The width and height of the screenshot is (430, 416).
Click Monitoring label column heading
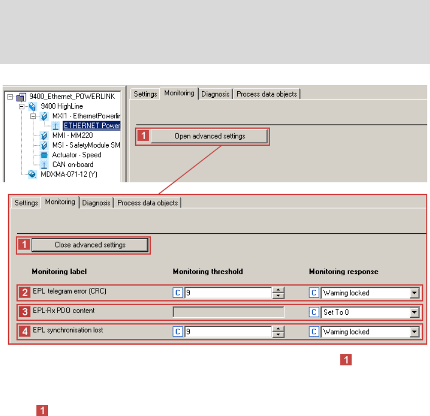click(x=59, y=272)
